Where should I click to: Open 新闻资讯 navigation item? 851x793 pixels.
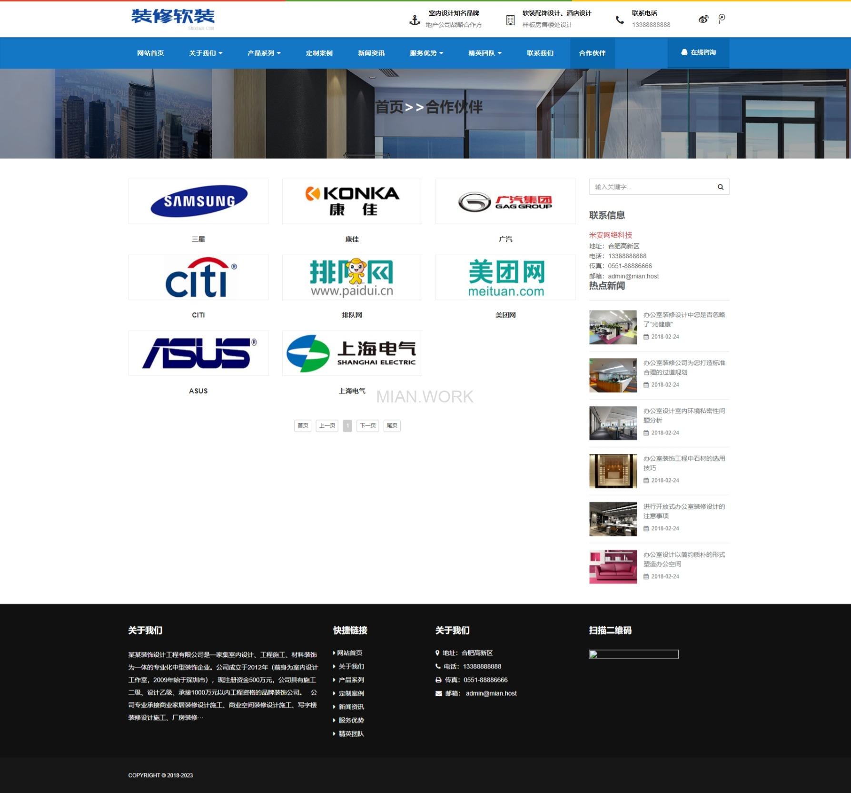[371, 53]
